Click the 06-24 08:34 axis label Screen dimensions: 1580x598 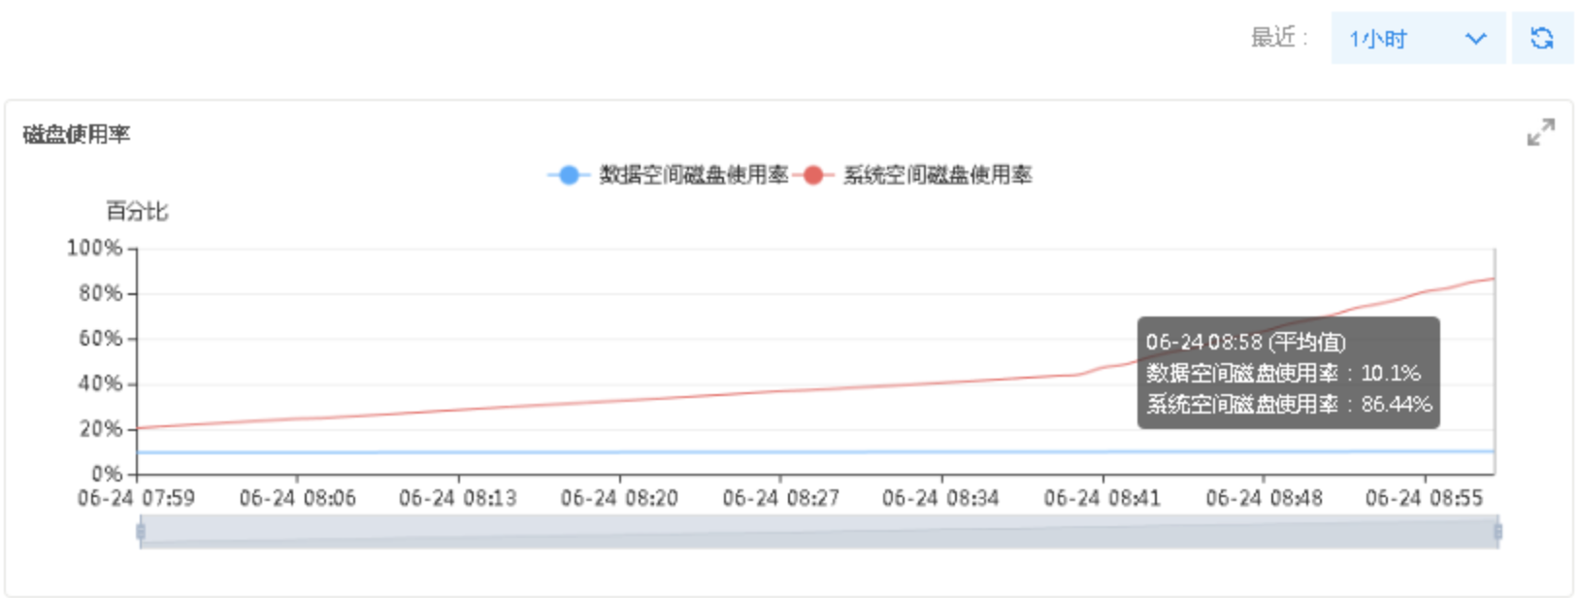coord(940,498)
